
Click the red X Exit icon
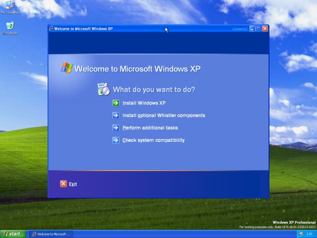pyautogui.click(x=63, y=184)
